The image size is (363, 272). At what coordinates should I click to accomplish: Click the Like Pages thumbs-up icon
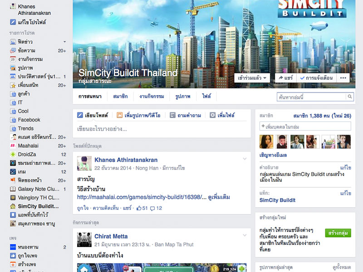pyautogui.click(x=13, y=256)
